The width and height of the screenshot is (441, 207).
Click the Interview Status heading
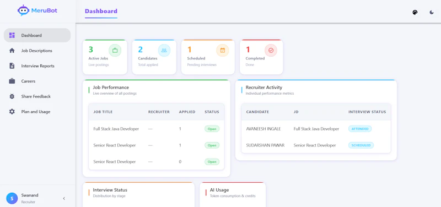(x=110, y=190)
